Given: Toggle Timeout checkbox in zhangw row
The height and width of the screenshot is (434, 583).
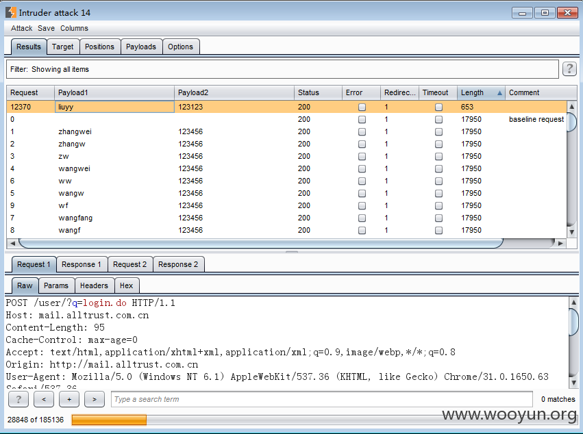Looking at the screenshot, I should [x=438, y=144].
